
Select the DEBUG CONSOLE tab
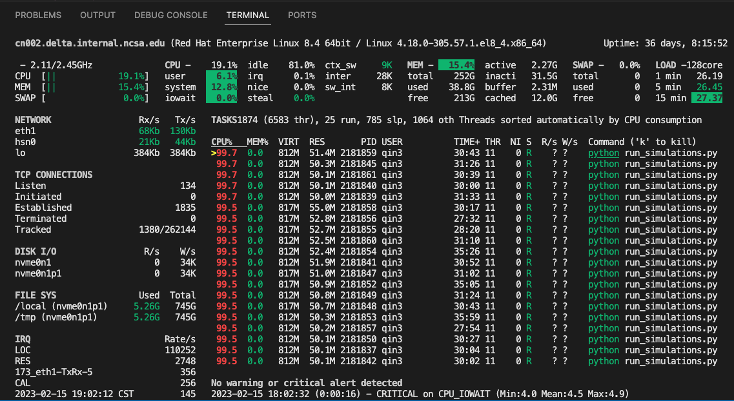[170, 15]
